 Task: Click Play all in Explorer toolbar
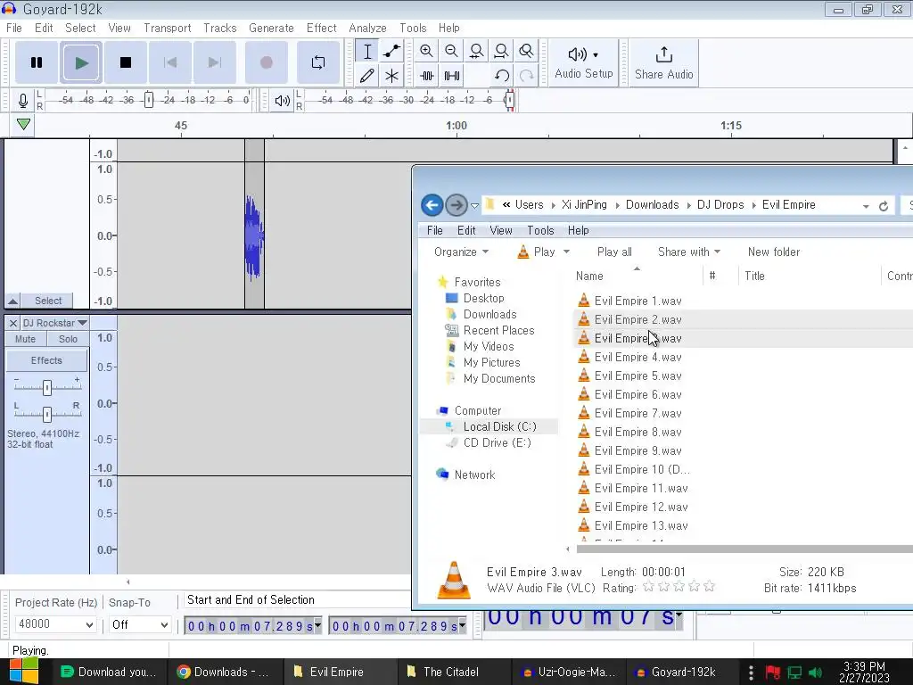614,252
